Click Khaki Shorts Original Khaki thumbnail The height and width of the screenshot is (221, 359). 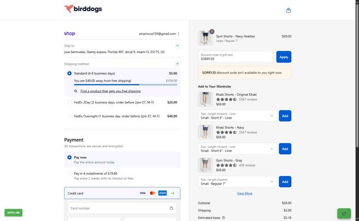[x=205, y=100]
